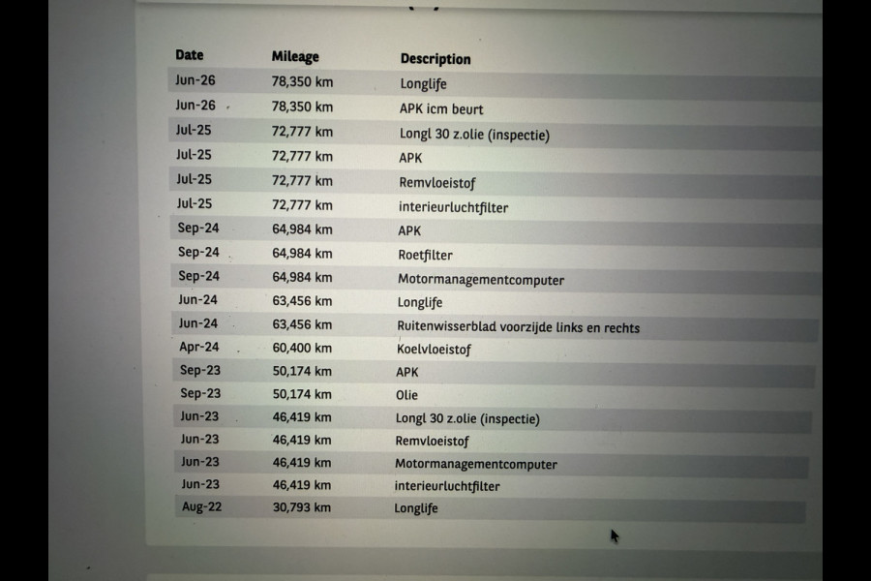The height and width of the screenshot is (581, 871).
Task: Select the Roetfilter service entry
Action: [x=425, y=256]
